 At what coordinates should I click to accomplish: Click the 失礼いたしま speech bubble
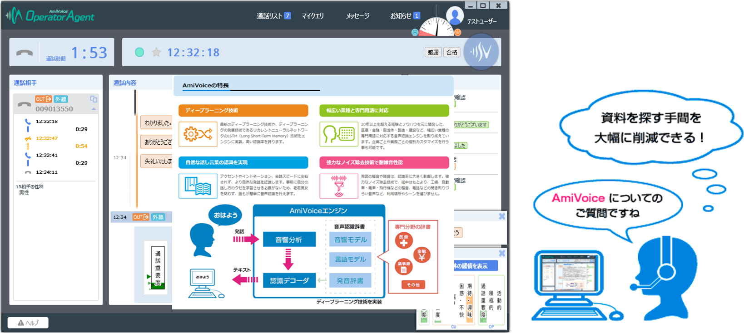point(157,161)
